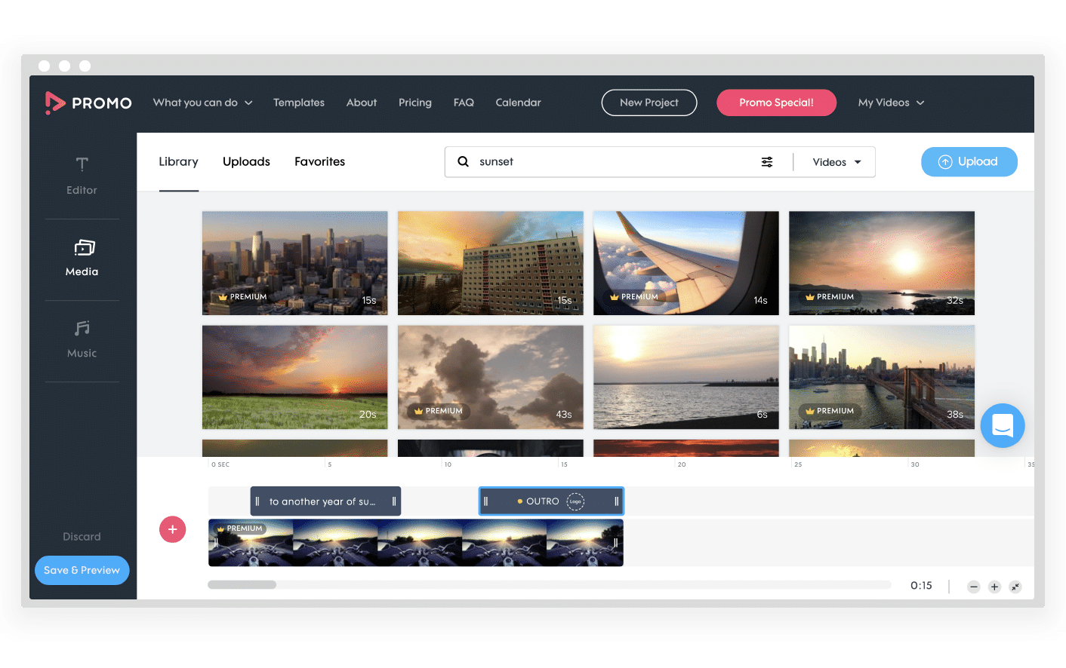Zoom out the timeline with minus icon
The width and height of the screenshot is (1066, 668).
pyautogui.click(x=973, y=586)
